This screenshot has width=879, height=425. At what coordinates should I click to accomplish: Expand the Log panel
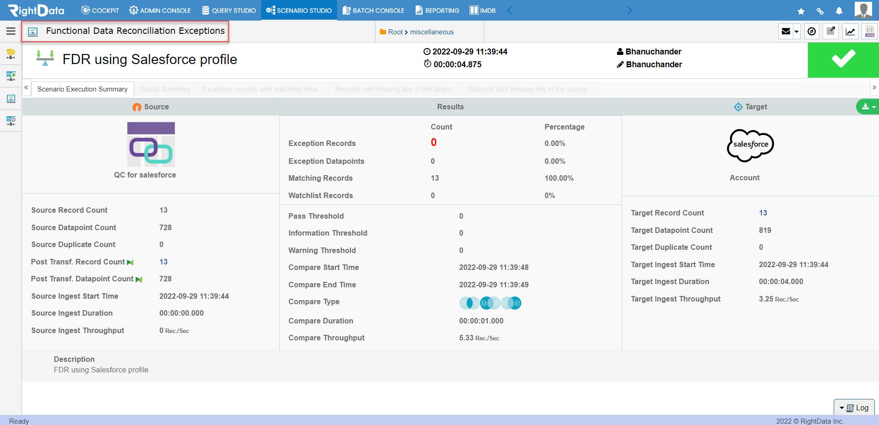(854, 408)
